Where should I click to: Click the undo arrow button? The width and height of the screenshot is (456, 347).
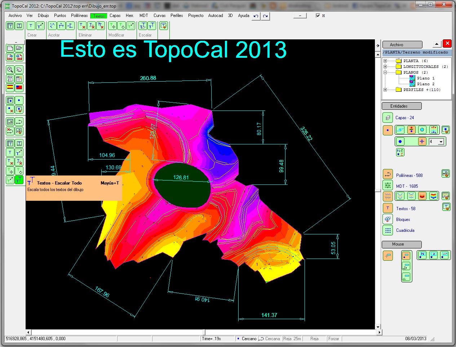(256, 16)
